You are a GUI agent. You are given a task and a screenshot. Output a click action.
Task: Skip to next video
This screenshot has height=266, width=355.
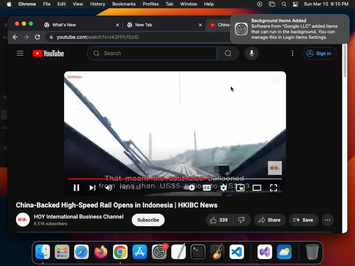[92, 187]
